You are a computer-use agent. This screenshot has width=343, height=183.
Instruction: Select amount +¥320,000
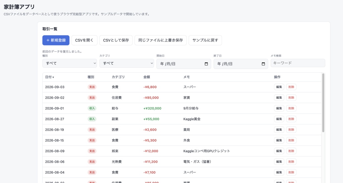click(152, 108)
